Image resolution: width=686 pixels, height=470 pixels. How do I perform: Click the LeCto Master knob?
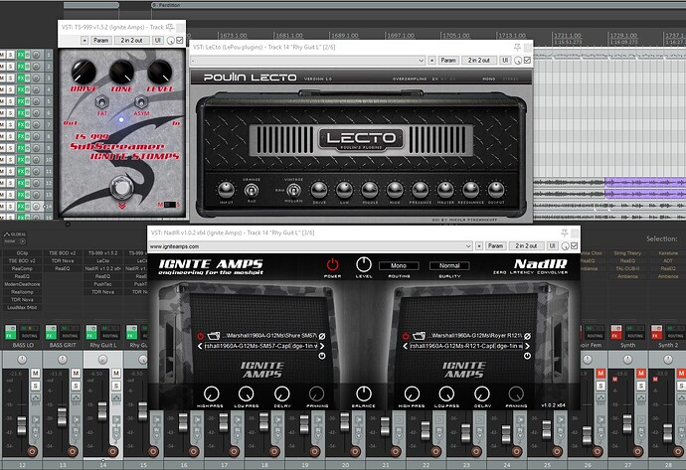point(445,190)
